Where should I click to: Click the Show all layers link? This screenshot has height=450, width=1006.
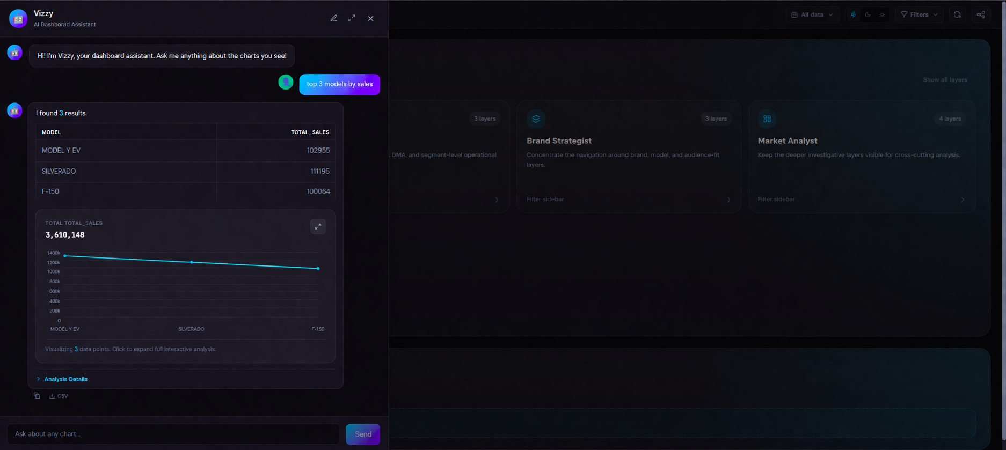[945, 80]
